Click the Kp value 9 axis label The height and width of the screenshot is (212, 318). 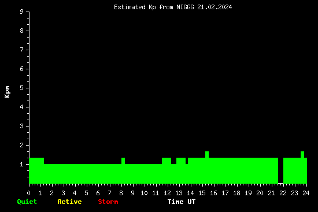click(x=22, y=12)
